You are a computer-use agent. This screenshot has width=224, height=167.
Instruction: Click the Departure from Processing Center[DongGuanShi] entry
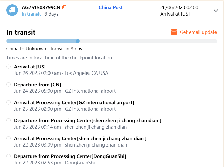pyautogui.click(x=70, y=156)
